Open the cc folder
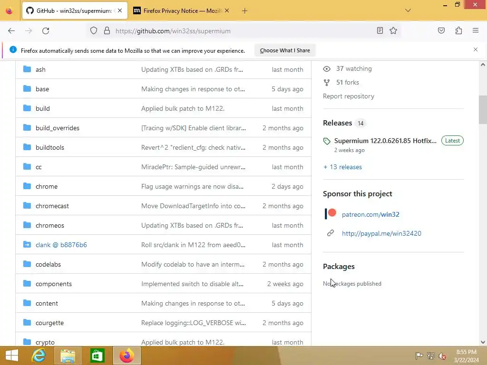The height and width of the screenshot is (365, 487). click(x=39, y=167)
